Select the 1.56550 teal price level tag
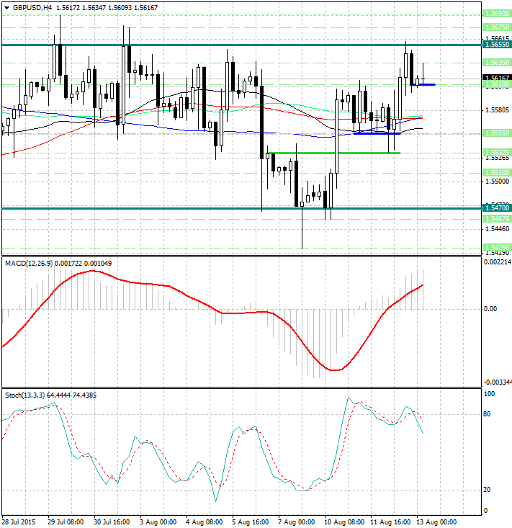Viewport: 512px width, 528px height. pos(496,45)
